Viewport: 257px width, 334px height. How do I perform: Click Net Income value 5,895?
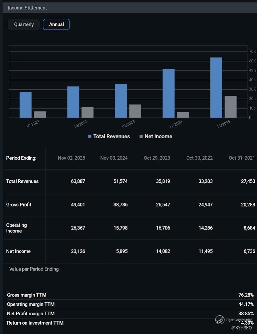coord(122,251)
